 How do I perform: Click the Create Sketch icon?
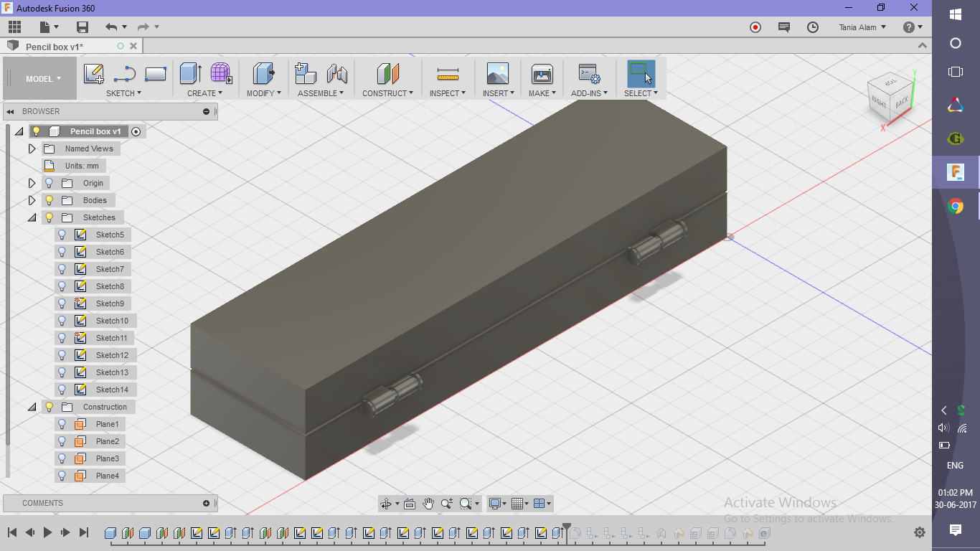click(x=94, y=74)
